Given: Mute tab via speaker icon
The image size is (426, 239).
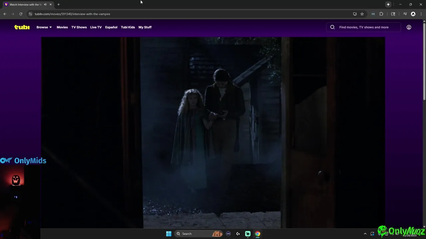Looking at the screenshot, I should (x=45, y=5).
